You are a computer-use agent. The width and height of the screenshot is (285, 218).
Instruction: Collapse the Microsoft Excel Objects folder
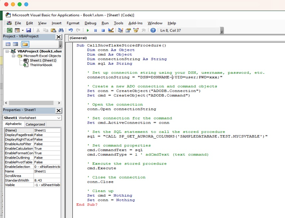tap(14, 56)
